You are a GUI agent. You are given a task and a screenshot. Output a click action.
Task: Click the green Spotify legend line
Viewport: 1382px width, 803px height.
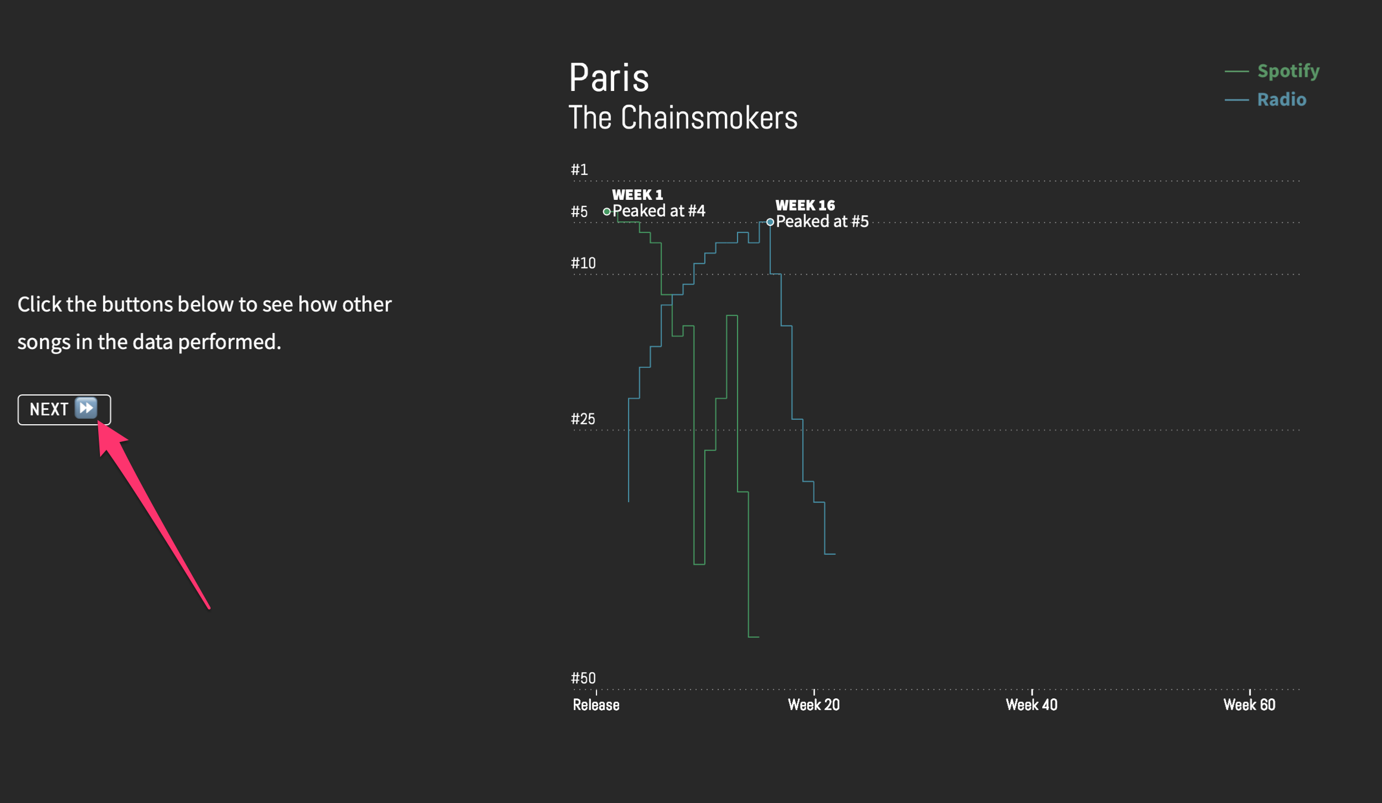tap(1236, 71)
